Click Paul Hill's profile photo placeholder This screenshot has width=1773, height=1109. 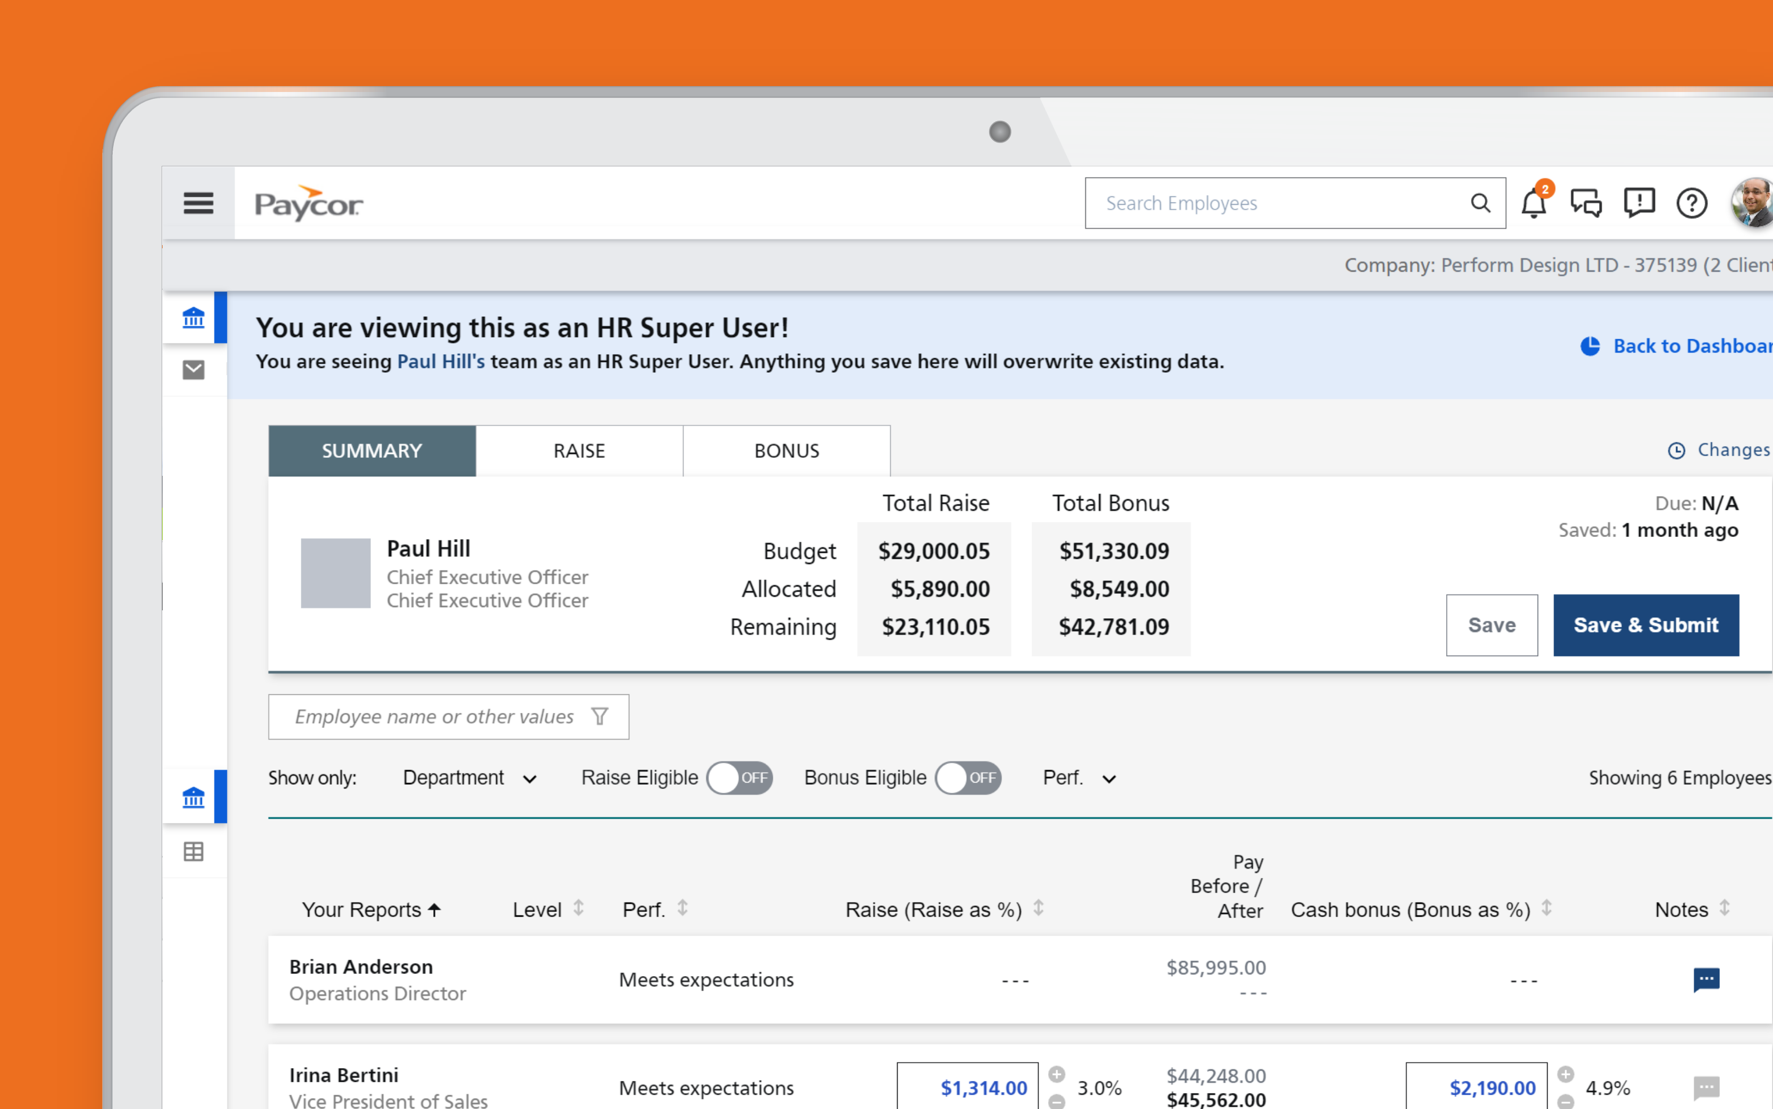pyautogui.click(x=336, y=573)
